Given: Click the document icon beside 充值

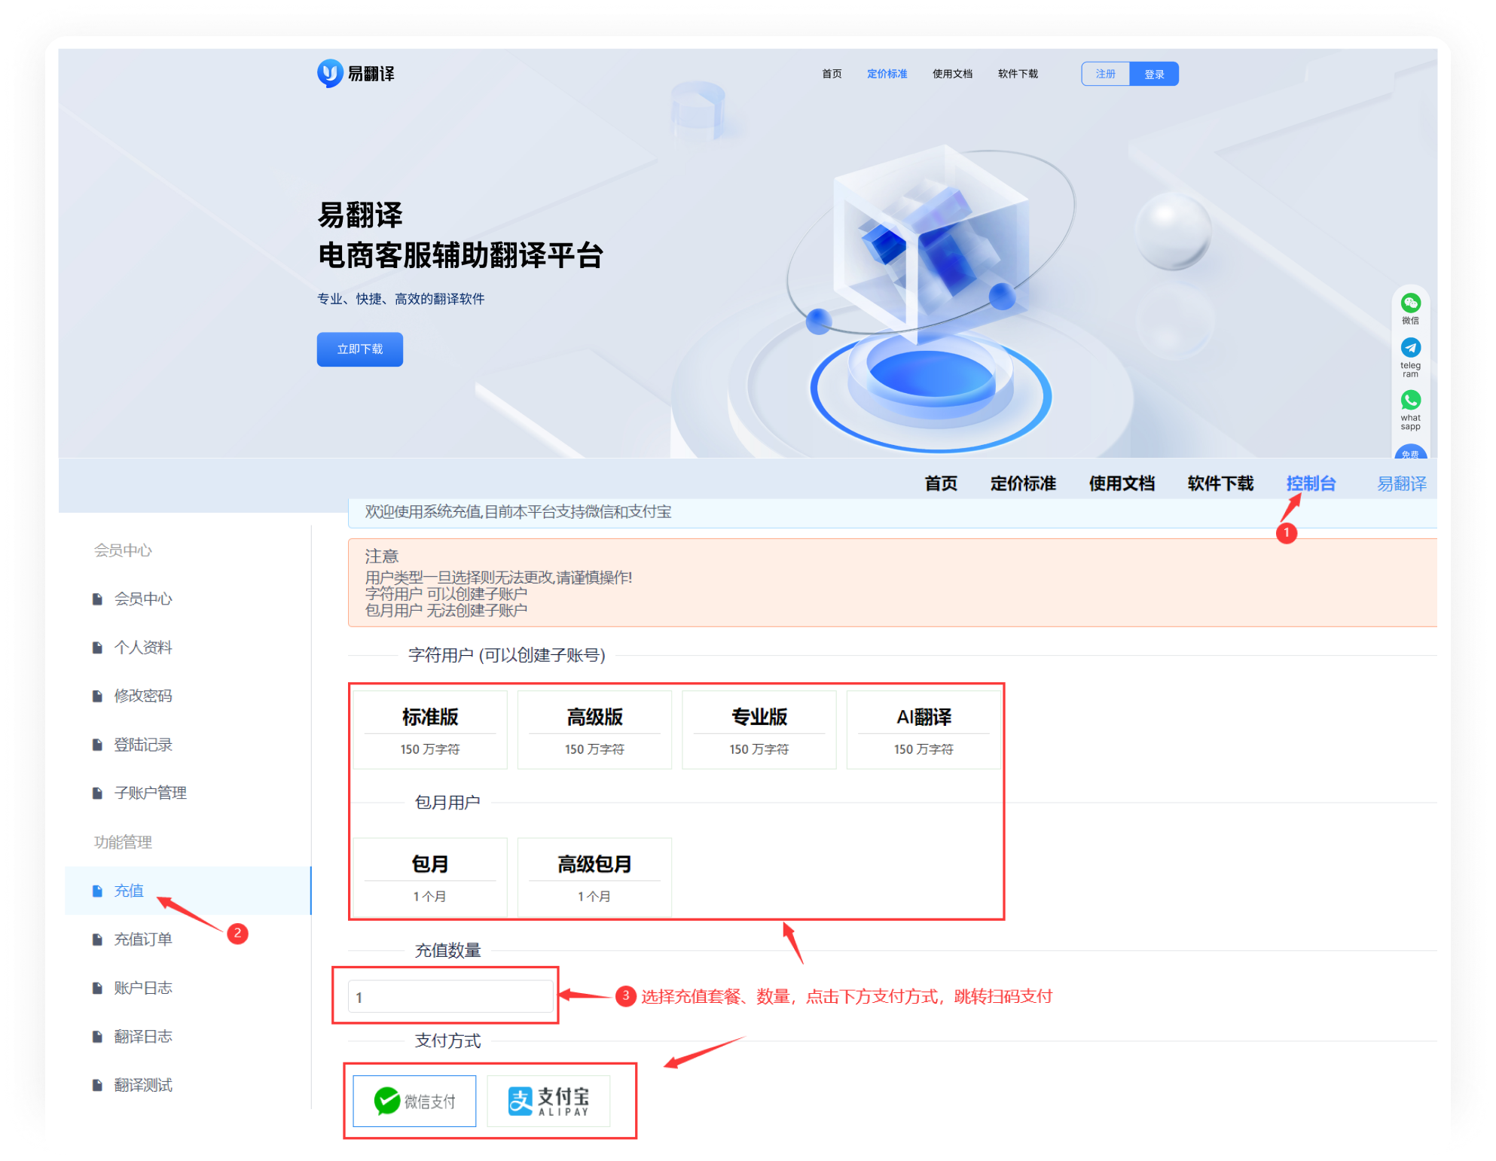Looking at the screenshot, I should (x=97, y=891).
